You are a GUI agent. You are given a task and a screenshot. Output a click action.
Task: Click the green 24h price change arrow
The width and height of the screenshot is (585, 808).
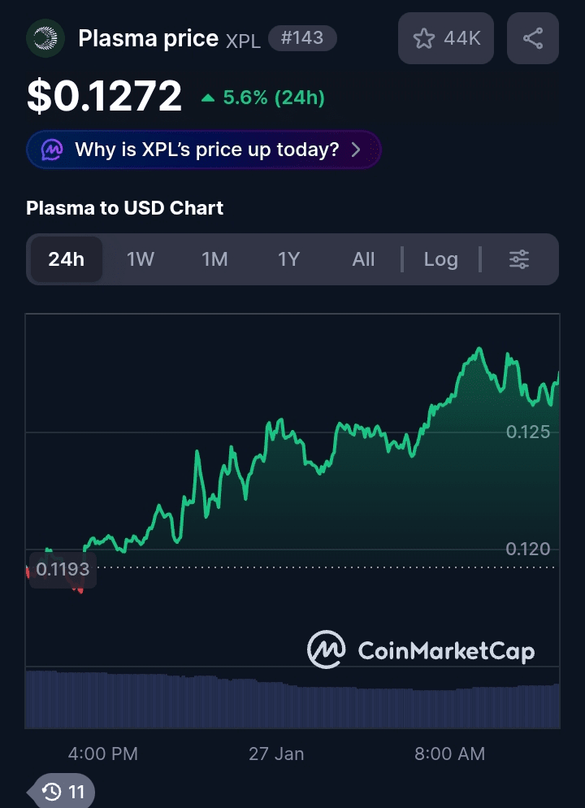(x=208, y=98)
